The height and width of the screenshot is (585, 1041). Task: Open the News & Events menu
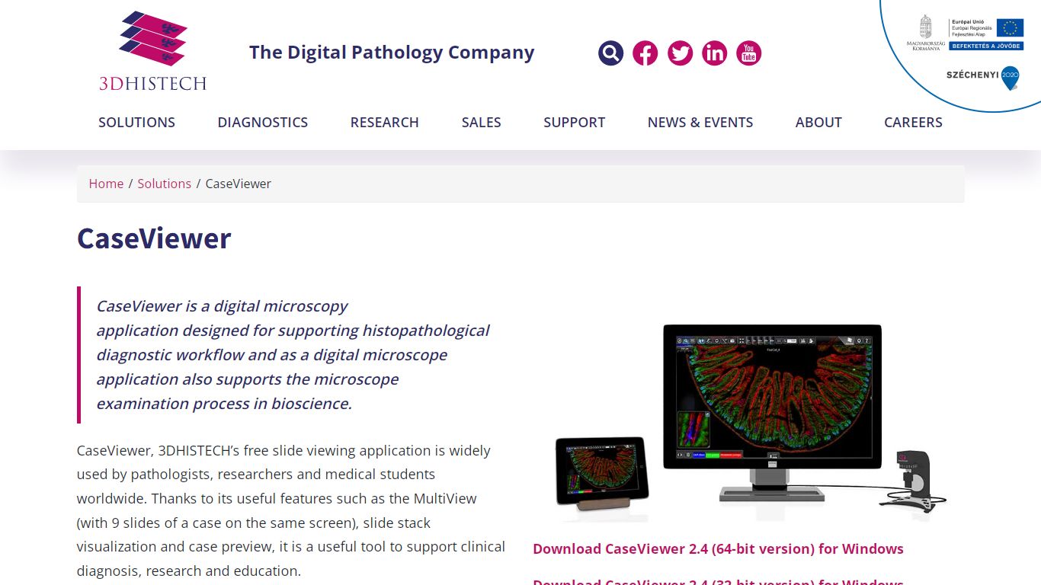click(700, 122)
